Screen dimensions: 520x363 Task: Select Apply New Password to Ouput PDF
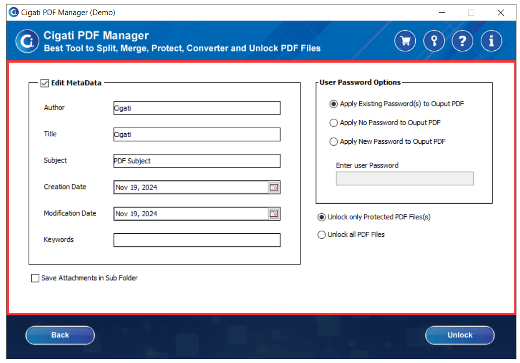tap(334, 142)
